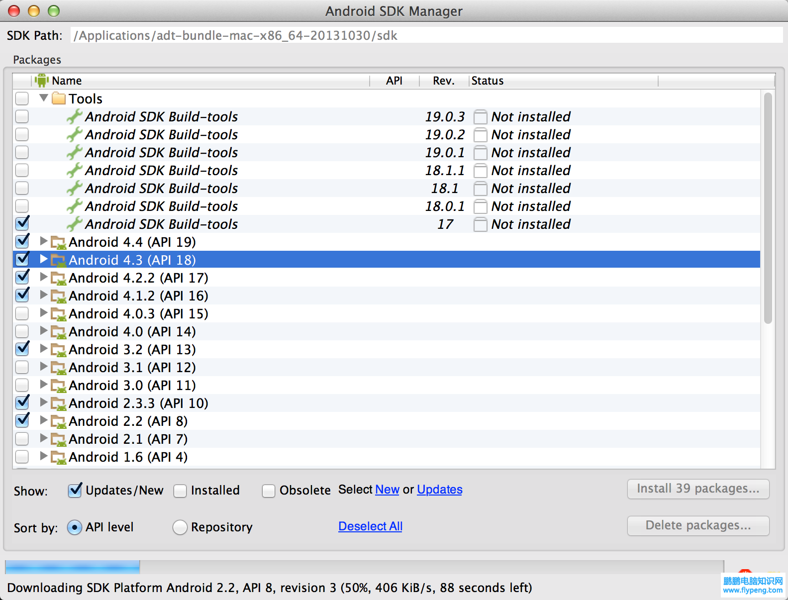
Task: Click the Tools folder icon
Action: (59, 99)
